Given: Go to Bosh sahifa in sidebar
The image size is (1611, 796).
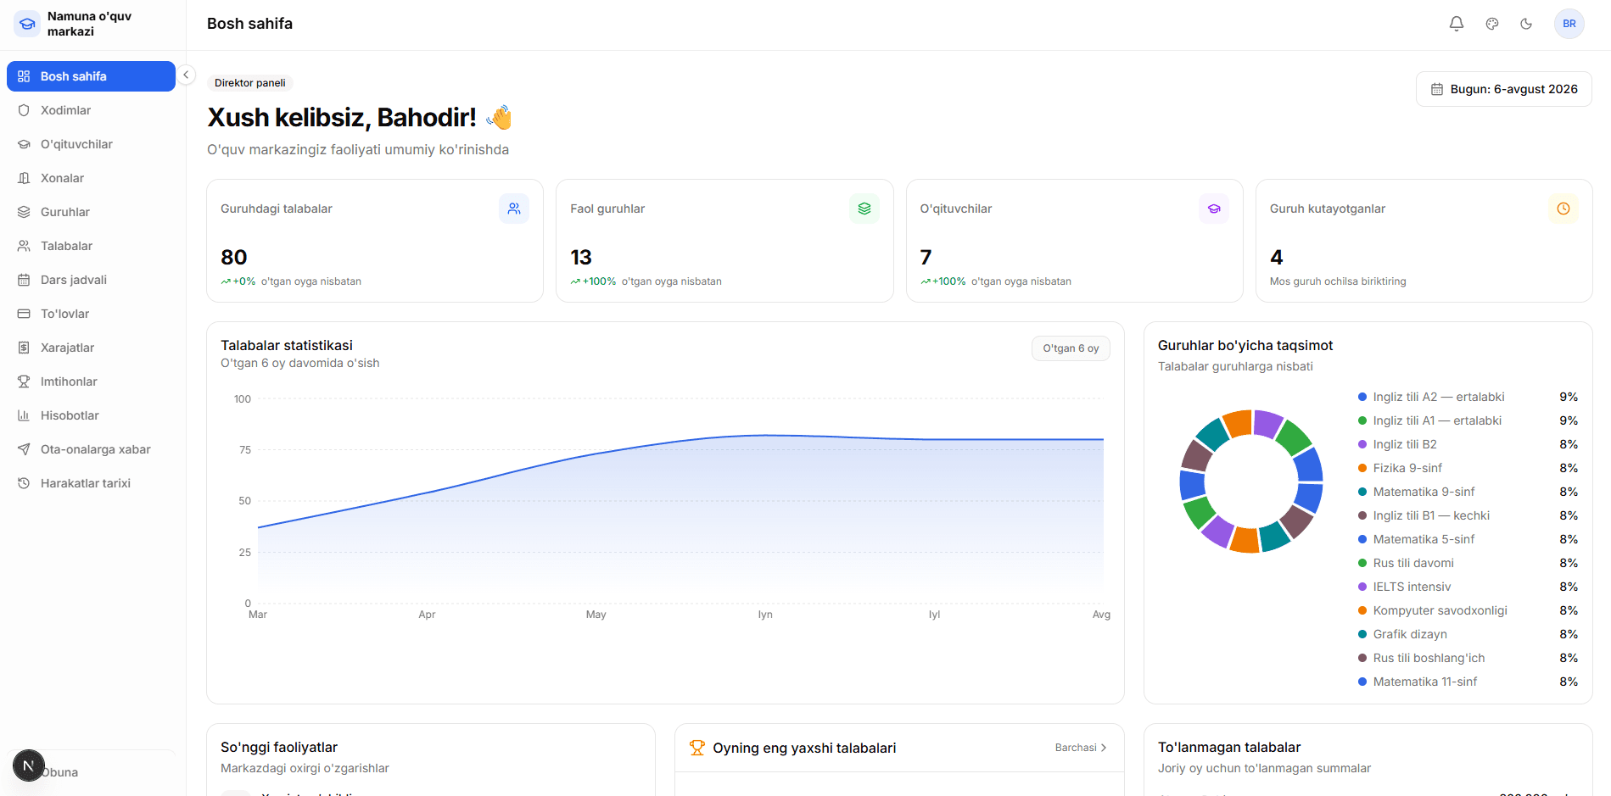Looking at the screenshot, I should coord(91,76).
